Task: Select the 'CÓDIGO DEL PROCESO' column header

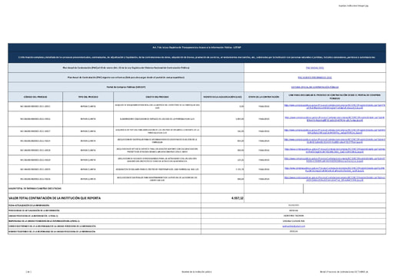Action: 35,97
